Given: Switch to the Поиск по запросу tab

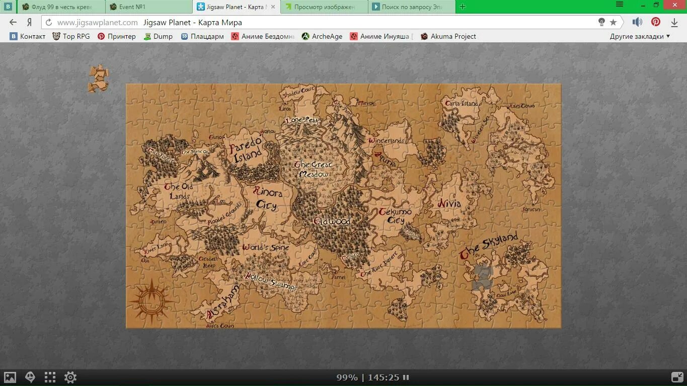Looking at the screenshot, I should (412, 7).
